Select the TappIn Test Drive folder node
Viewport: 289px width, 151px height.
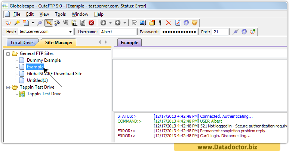click(x=37, y=87)
